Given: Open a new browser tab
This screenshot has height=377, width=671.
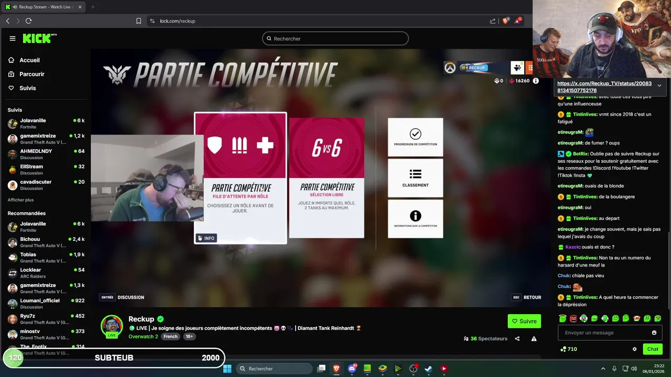Looking at the screenshot, I should tap(93, 7).
